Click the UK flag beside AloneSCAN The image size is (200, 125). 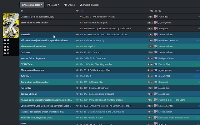click(x=156, y=76)
